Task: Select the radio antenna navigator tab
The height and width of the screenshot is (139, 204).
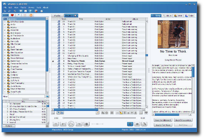Action: [25, 15]
